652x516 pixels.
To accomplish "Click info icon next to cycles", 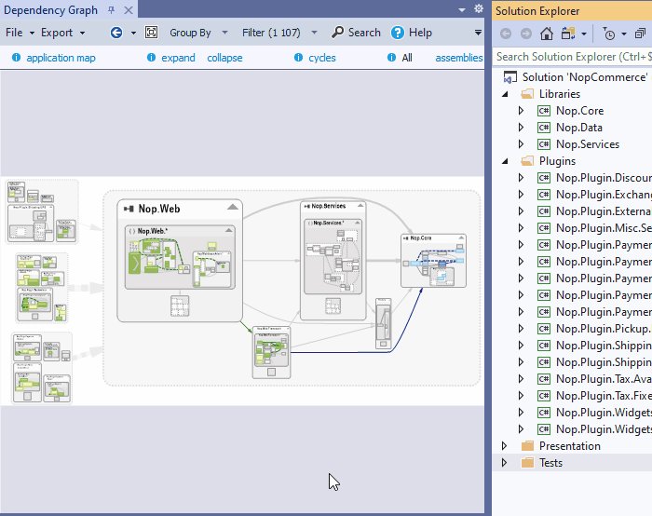I will [x=298, y=58].
